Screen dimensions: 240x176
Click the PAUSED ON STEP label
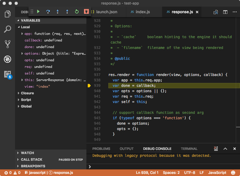pos(71,159)
